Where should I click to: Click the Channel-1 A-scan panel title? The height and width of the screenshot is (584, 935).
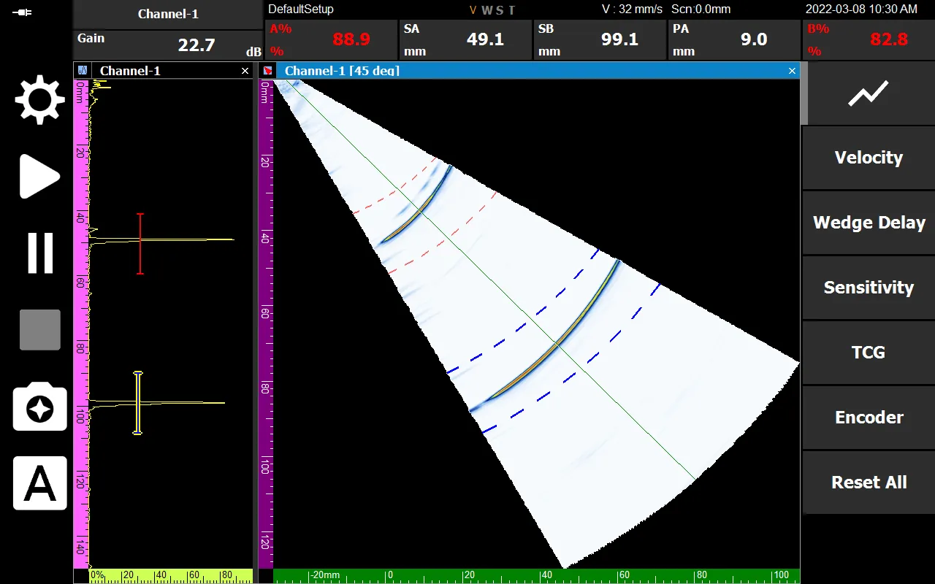(130, 71)
